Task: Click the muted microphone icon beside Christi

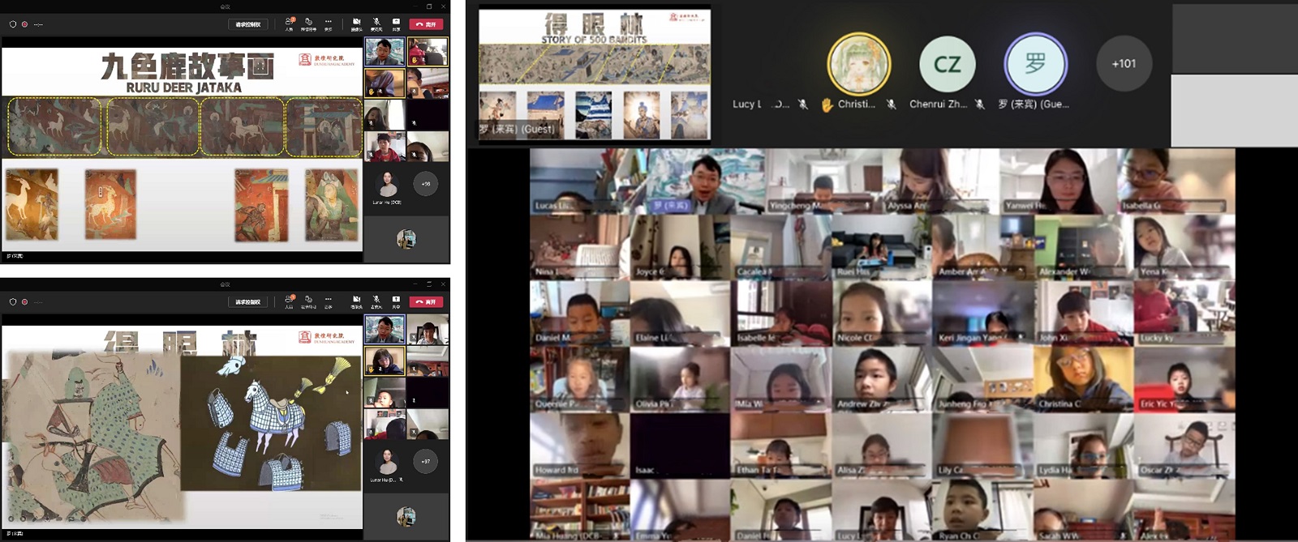Action: click(x=891, y=104)
